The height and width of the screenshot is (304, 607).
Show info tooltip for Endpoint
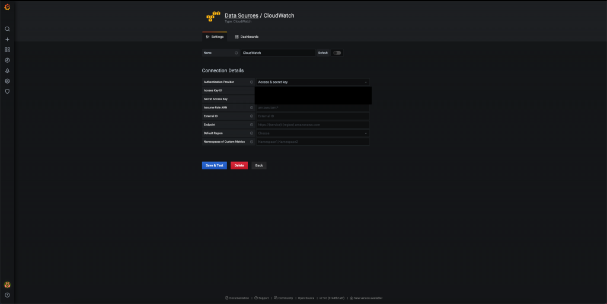pos(251,124)
